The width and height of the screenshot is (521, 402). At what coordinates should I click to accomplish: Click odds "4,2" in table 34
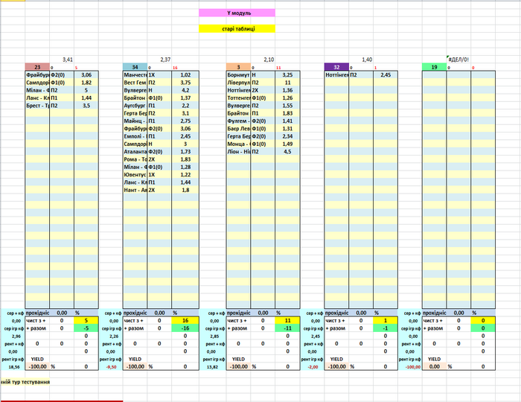tap(185, 90)
